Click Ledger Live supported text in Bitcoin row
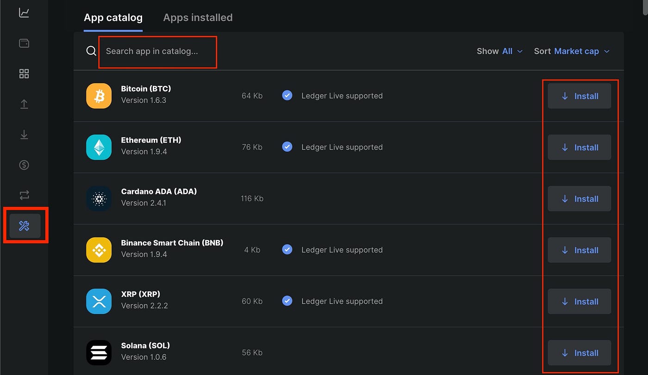 342,96
